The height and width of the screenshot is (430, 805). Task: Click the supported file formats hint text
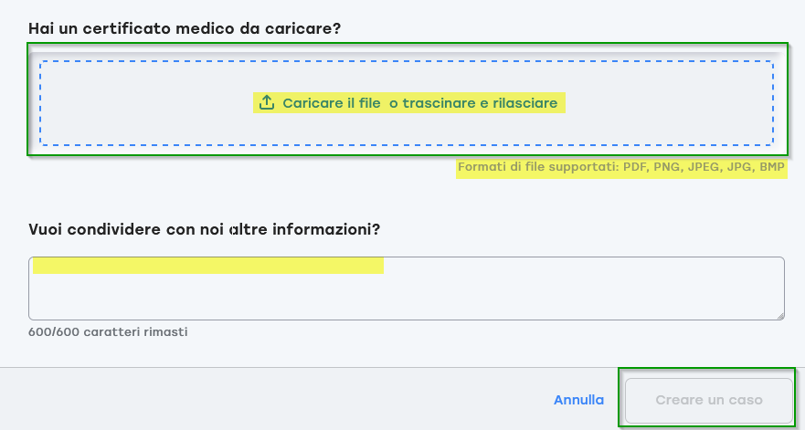click(621, 168)
